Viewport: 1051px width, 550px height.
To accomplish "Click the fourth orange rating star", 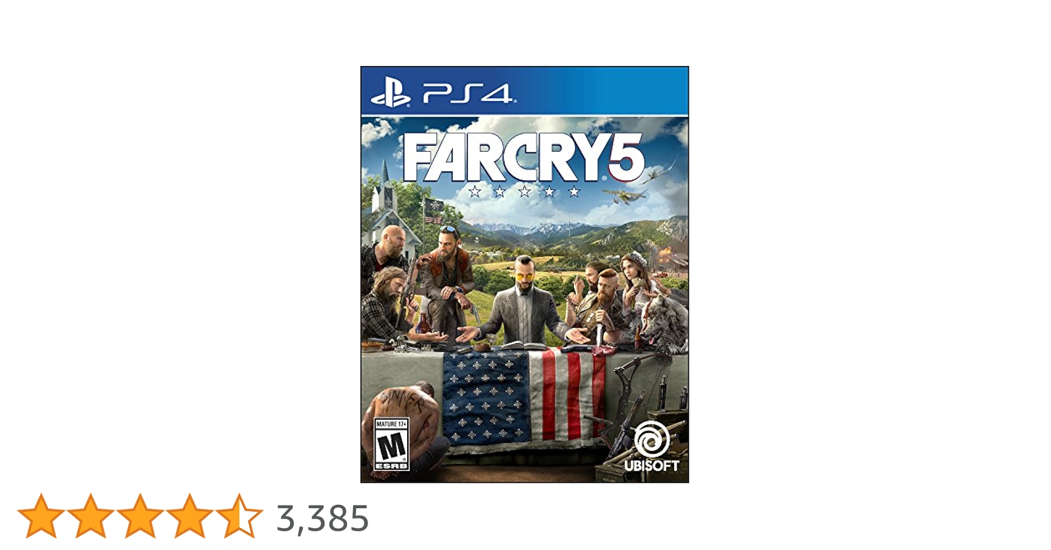I will coord(190,516).
